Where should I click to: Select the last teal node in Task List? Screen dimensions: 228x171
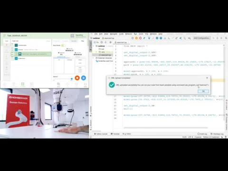coord(16,58)
